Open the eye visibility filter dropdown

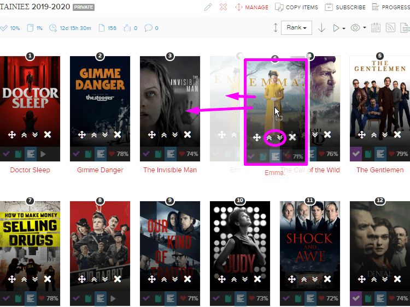358,28
